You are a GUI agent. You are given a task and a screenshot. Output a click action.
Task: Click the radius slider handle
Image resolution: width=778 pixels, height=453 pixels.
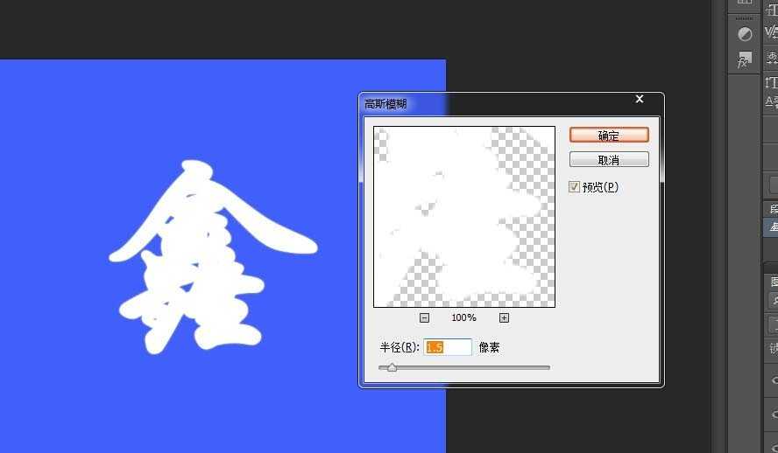pos(392,368)
